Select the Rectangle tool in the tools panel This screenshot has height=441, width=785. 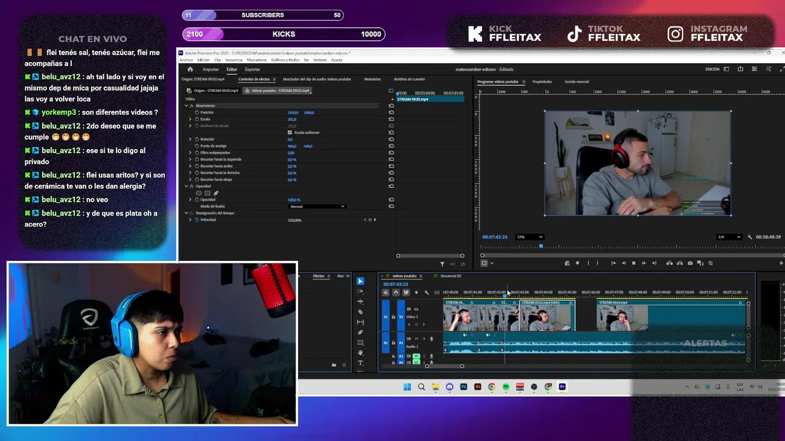point(361,342)
